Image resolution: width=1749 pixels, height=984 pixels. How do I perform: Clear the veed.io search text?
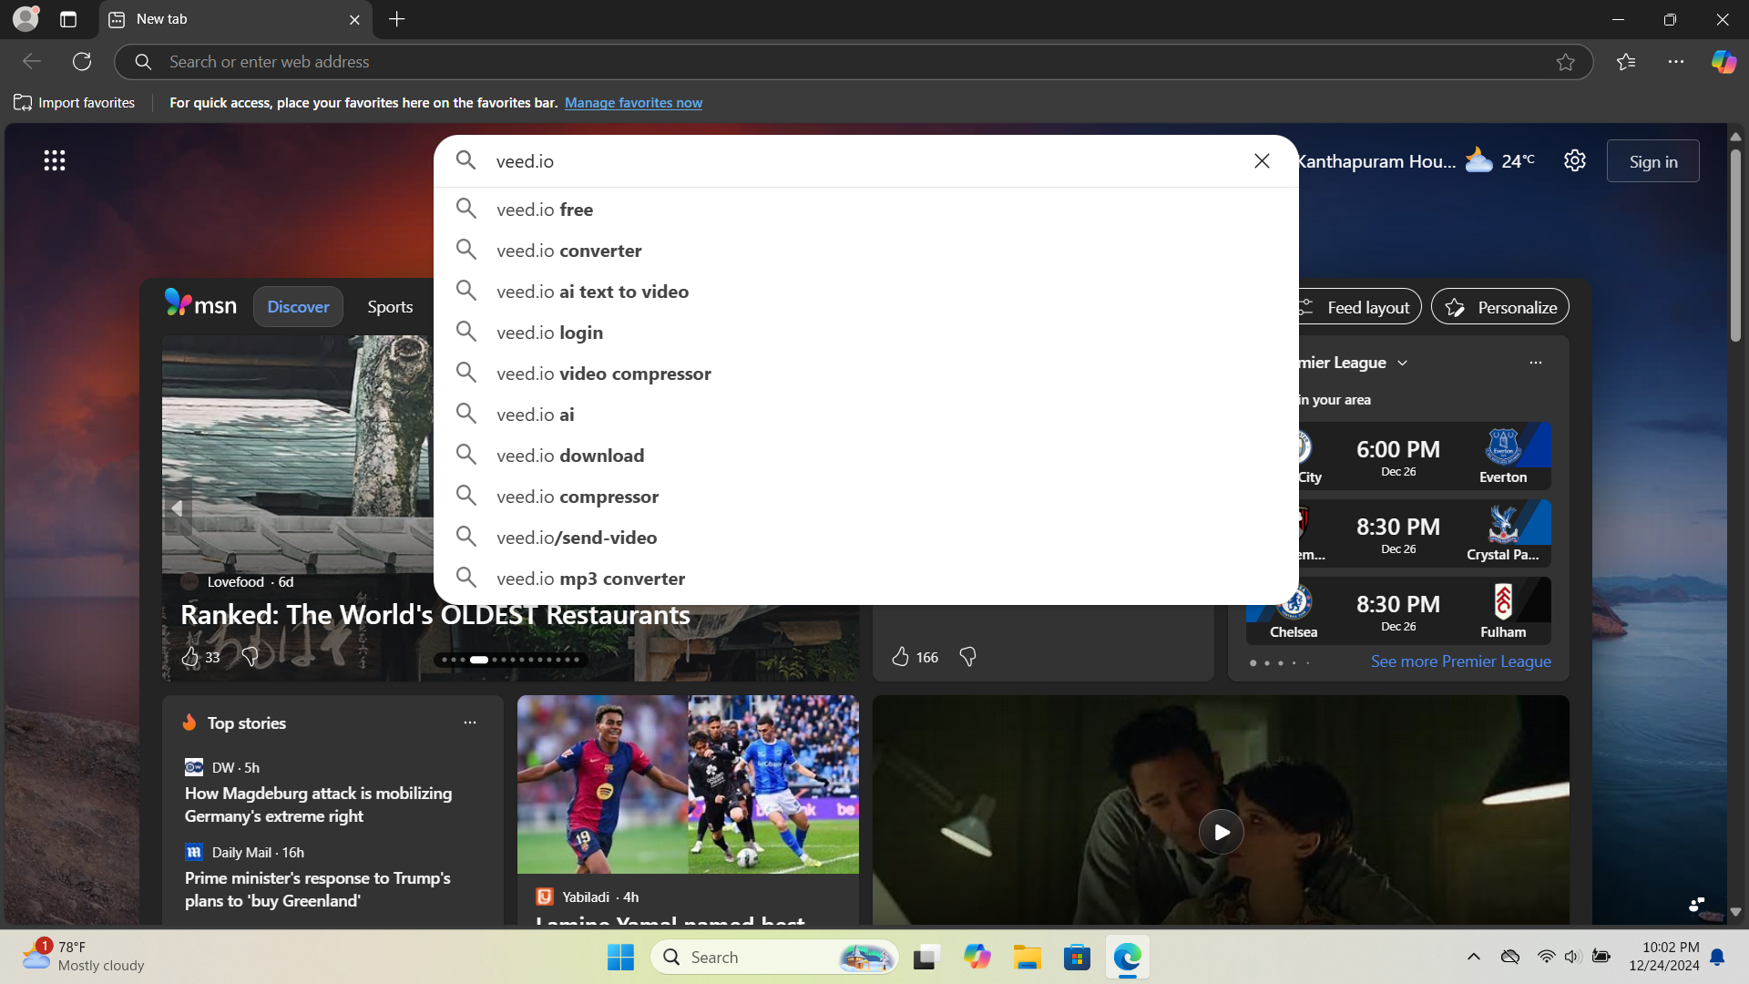[x=1262, y=161]
